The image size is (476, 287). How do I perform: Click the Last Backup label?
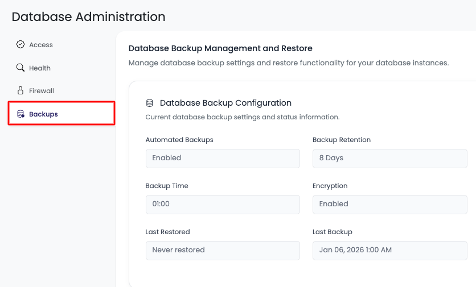(333, 232)
